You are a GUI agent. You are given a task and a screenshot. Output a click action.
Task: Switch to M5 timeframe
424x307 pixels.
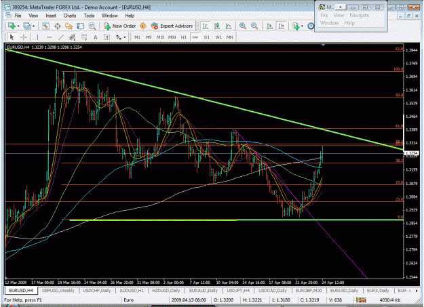pos(149,37)
